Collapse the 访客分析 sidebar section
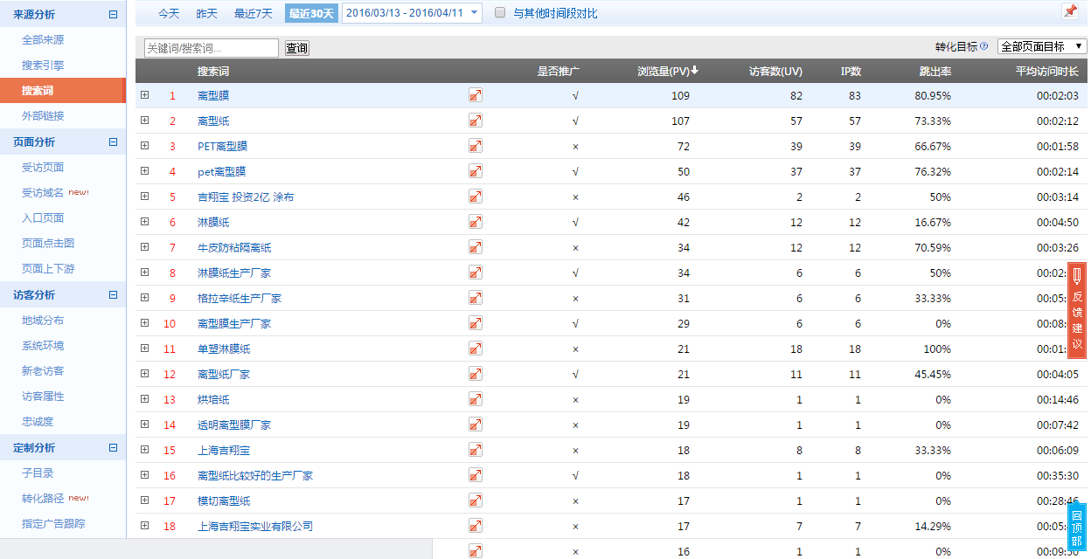Viewport: 1091px width, 559px height. (x=113, y=295)
